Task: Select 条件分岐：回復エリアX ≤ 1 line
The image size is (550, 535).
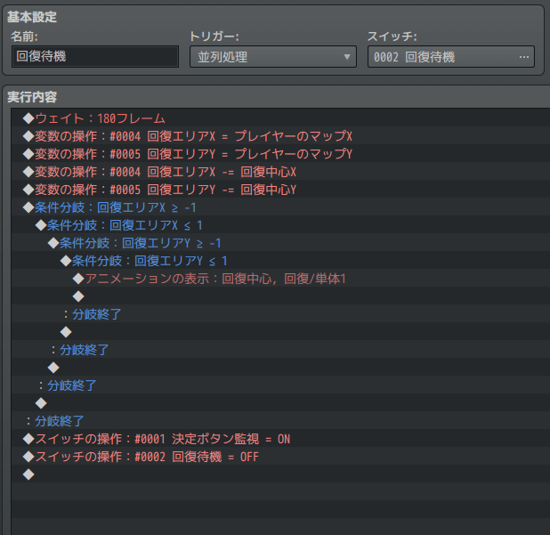Action: pos(280,225)
